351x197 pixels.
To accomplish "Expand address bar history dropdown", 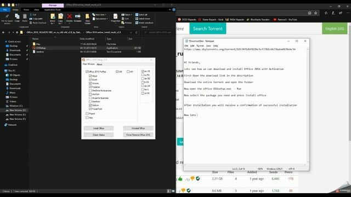I will (x=131, y=32).
